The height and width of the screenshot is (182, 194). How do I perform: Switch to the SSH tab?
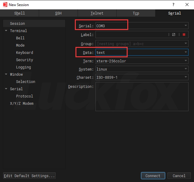click(58, 13)
